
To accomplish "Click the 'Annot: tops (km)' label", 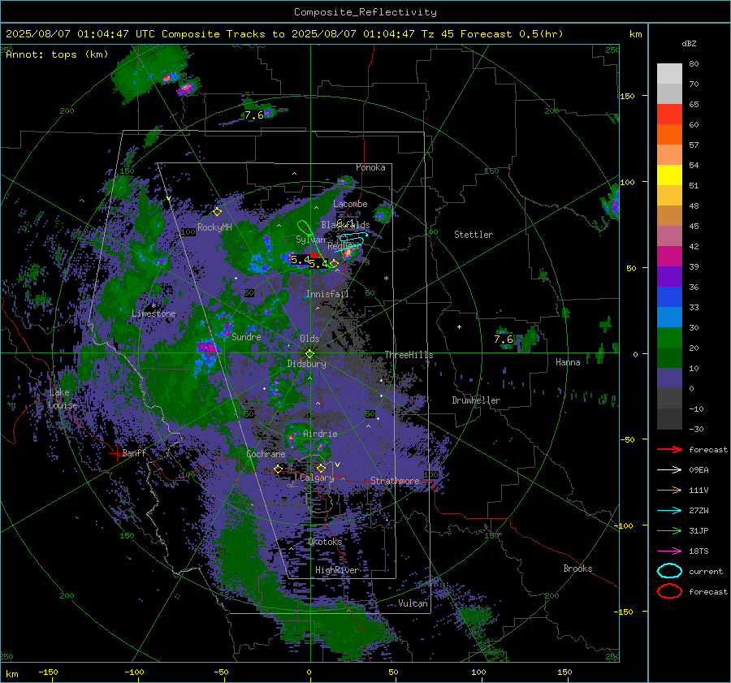I will coord(57,54).
